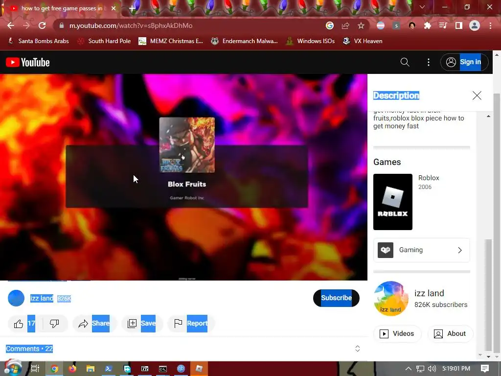Open Task View on taskbar
Viewport: 501px width, 376px height.
(35, 369)
